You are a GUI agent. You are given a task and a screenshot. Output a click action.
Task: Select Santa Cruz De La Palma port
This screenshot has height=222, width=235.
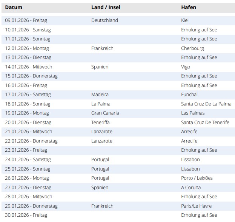[206, 104]
